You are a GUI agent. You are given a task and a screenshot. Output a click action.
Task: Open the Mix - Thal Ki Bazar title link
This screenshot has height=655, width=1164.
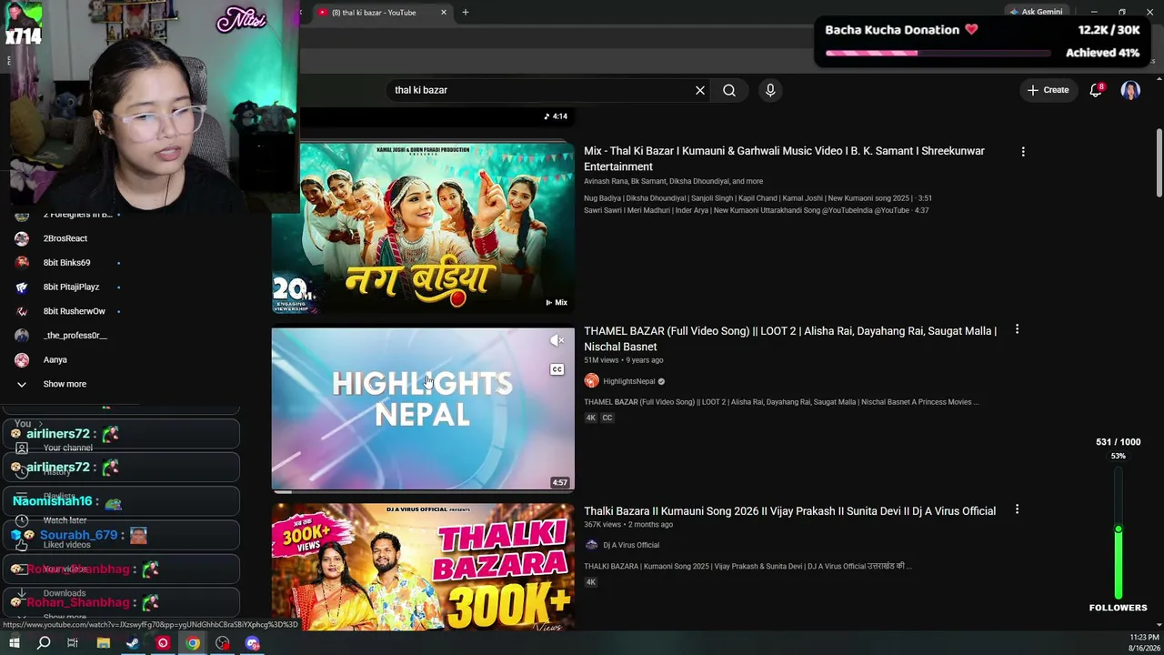[784, 158]
